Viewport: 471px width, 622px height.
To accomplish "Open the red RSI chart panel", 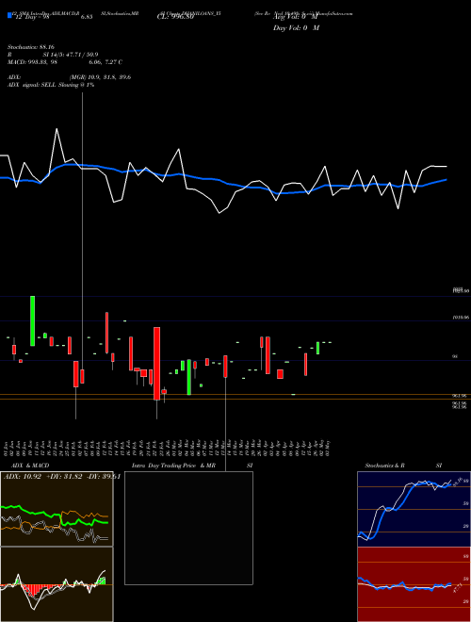I will (414, 584).
